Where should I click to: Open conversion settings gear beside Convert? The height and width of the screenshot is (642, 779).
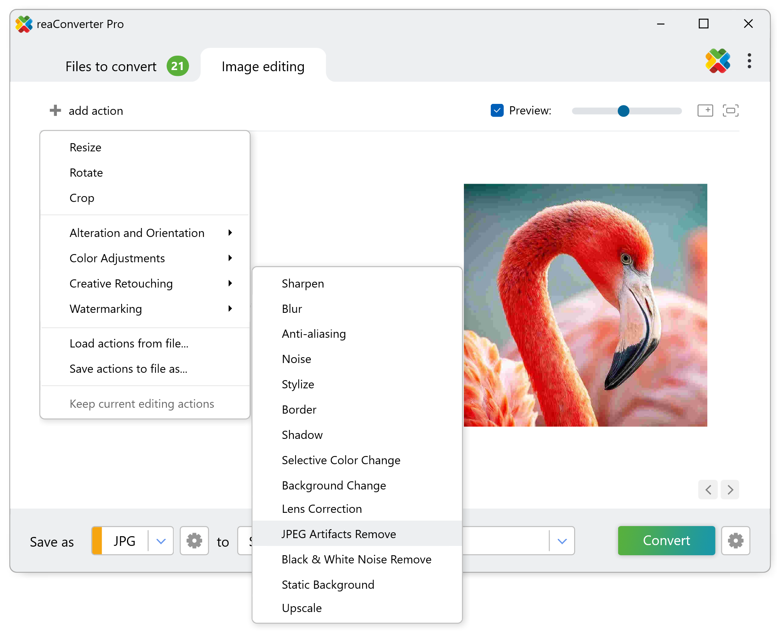(x=735, y=541)
